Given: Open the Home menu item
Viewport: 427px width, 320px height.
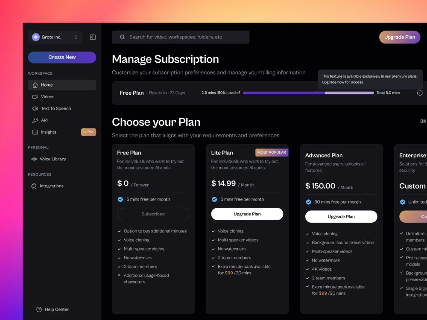Looking at the screenshot, I should click(62, 85).
